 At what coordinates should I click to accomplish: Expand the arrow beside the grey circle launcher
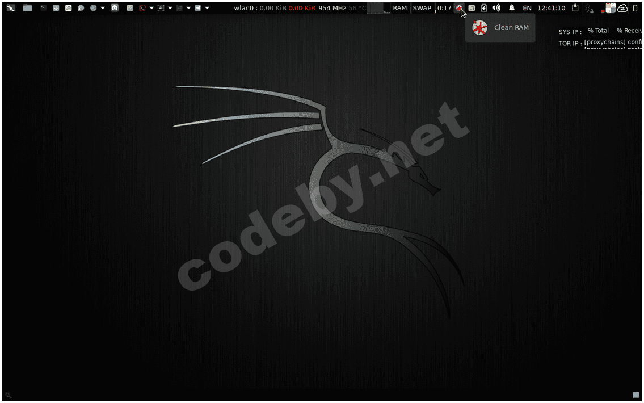[x=103, y=8]
